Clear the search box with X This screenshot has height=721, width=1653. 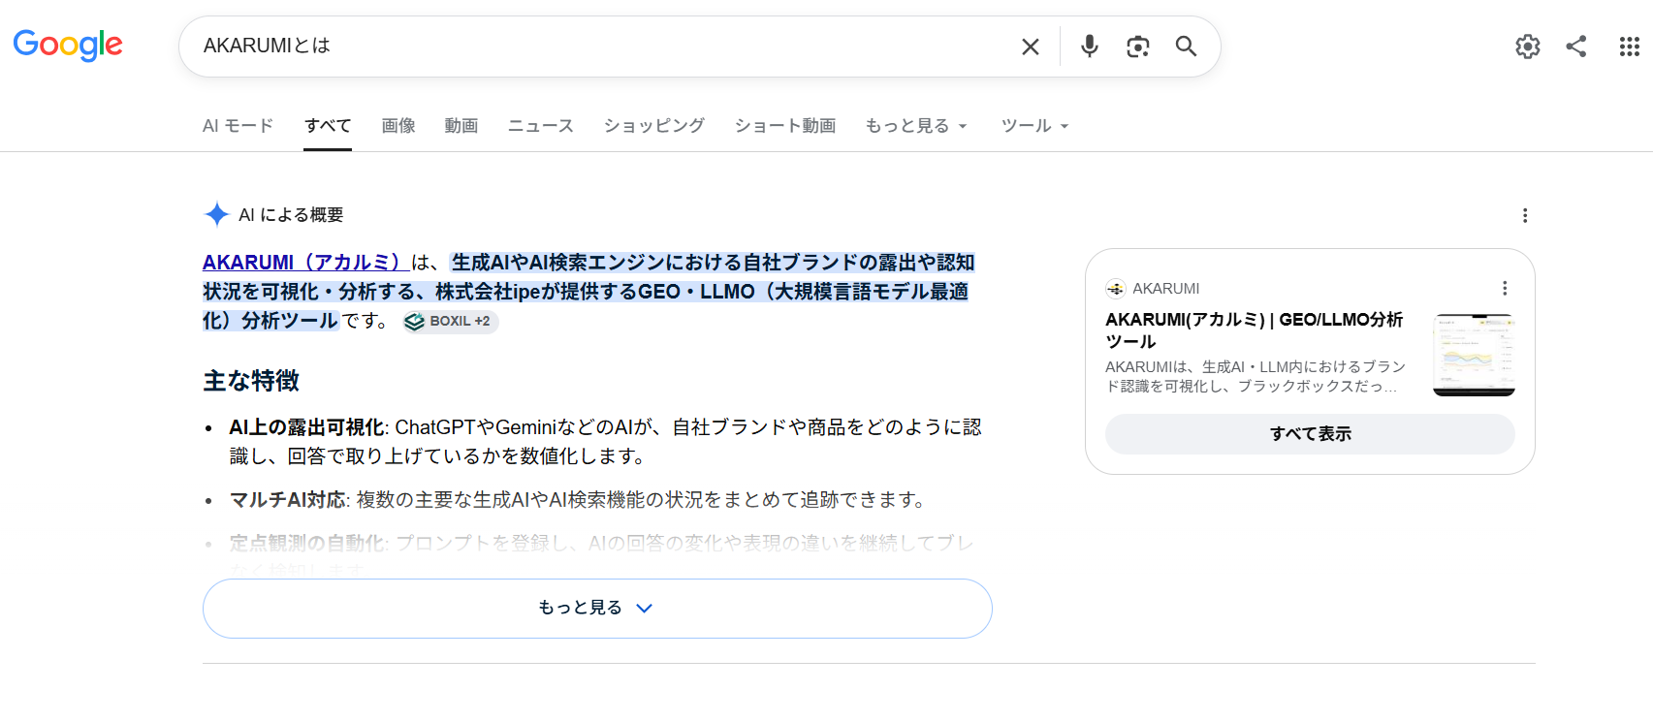[x=1031, y=47]
